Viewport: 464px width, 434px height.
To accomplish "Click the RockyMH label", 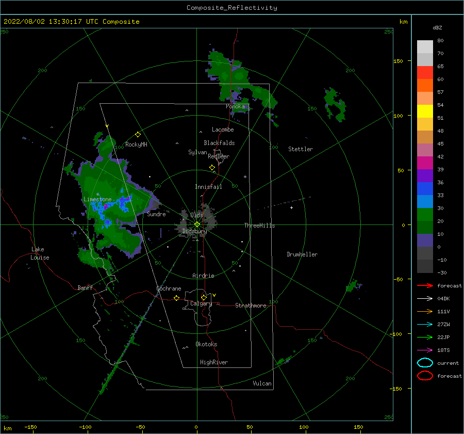I will coord(136,144).
